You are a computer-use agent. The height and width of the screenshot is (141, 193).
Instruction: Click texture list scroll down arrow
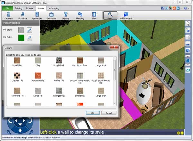[115, 104]
